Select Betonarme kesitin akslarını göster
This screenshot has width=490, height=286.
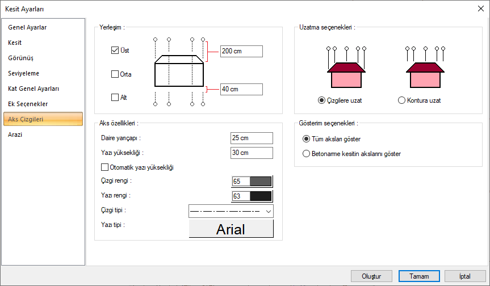(307, 153)
